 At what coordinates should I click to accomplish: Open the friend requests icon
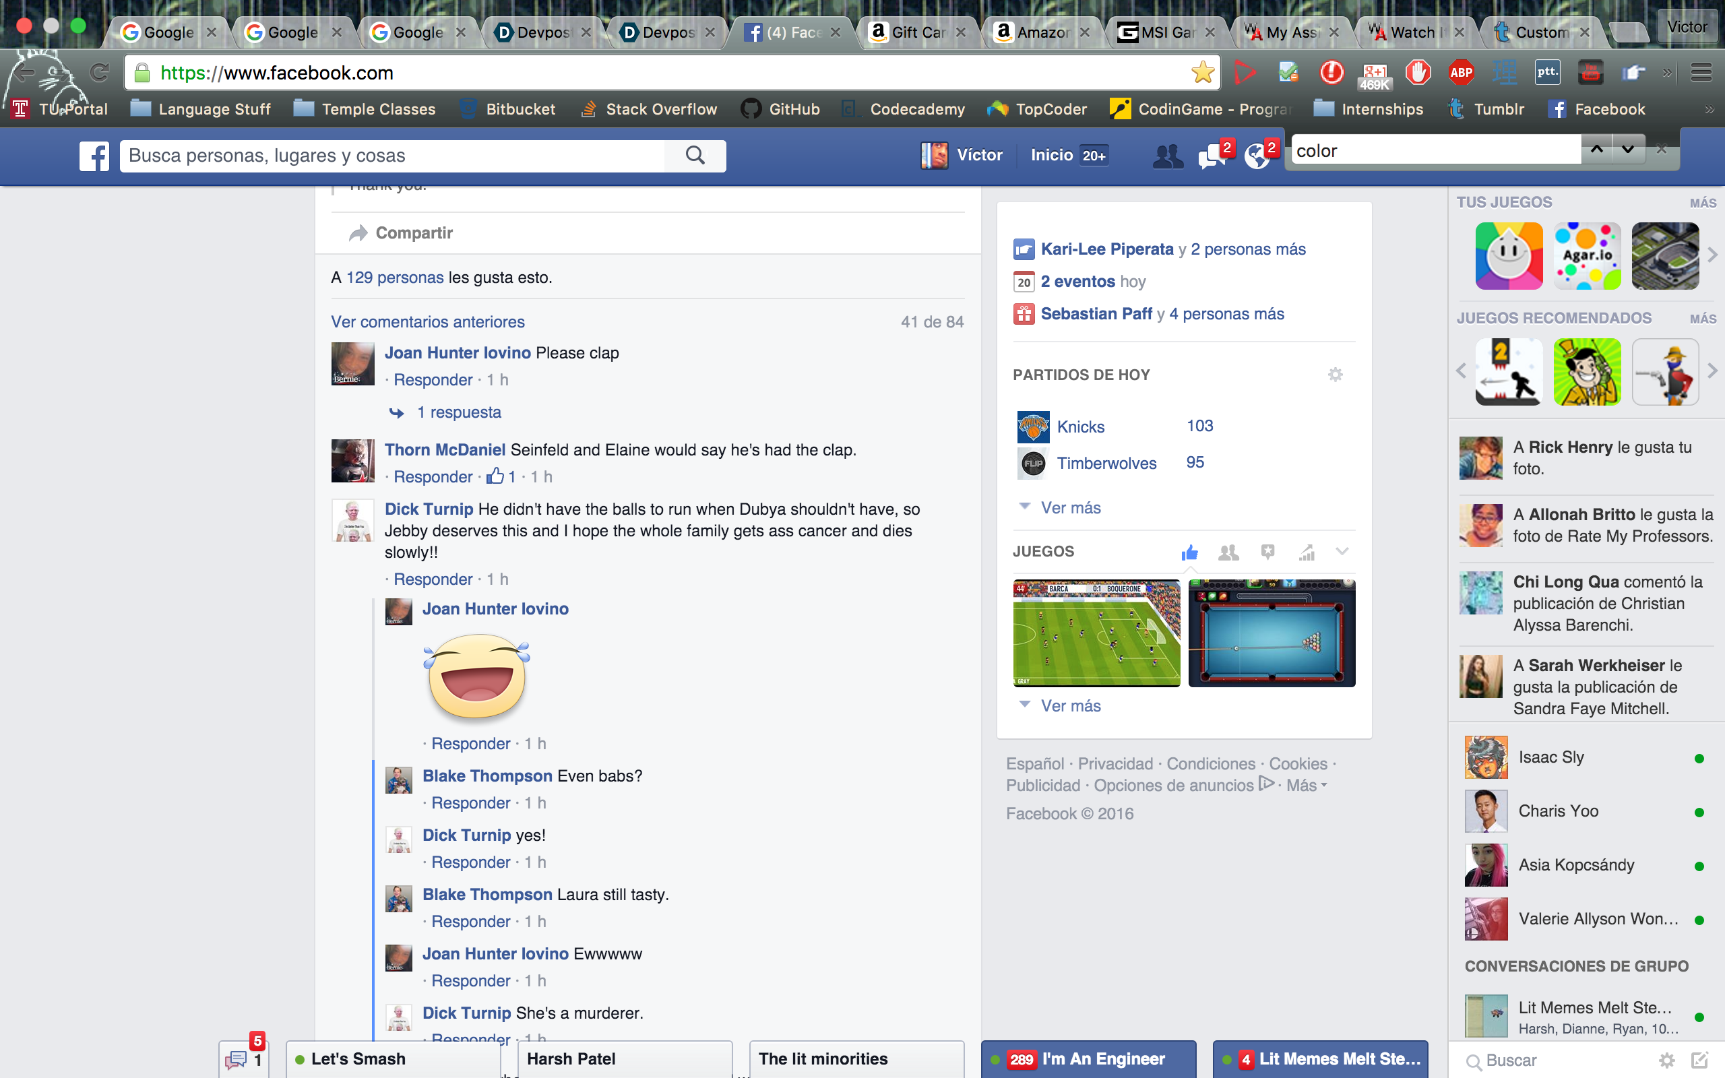1167,156
